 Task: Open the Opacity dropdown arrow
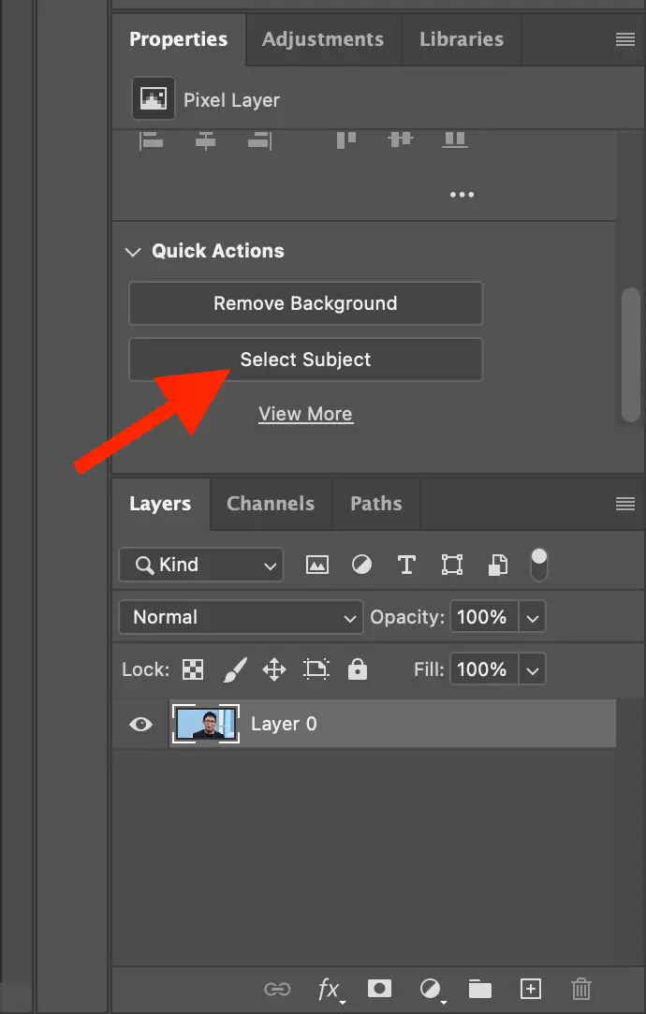532,617
